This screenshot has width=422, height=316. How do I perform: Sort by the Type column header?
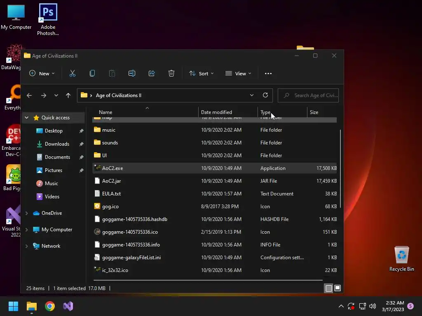click(282, 112)
